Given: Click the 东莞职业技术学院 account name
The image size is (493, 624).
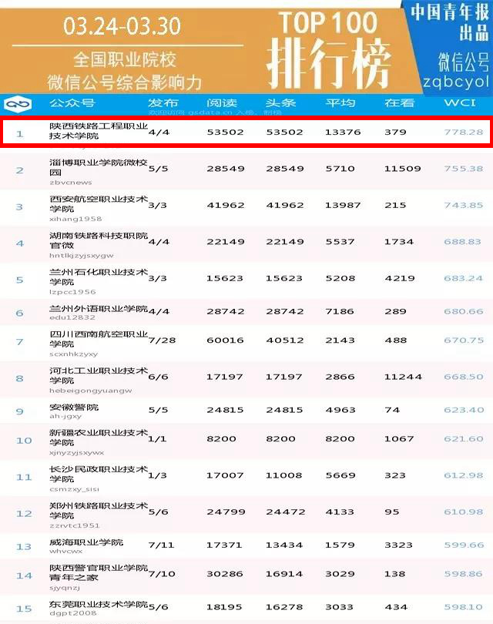Looking at the screenshot, I should coord(97,603).
